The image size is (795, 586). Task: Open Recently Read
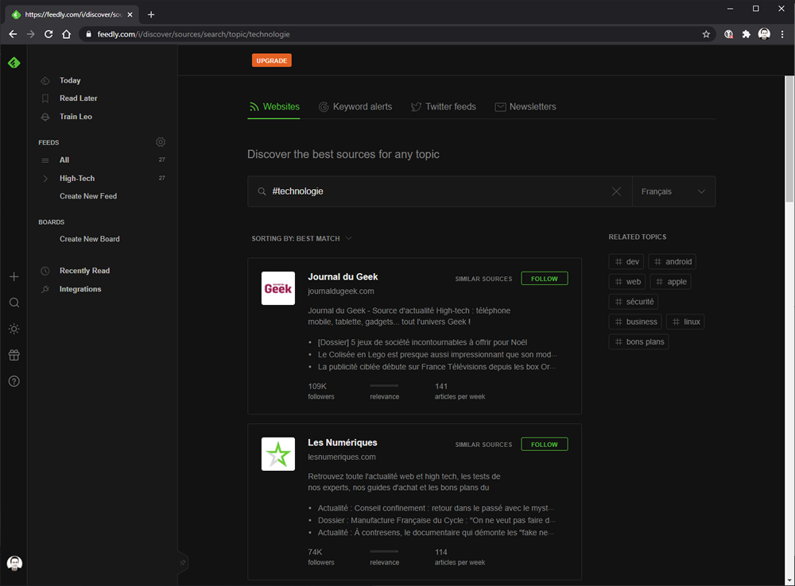click(85, 271)
